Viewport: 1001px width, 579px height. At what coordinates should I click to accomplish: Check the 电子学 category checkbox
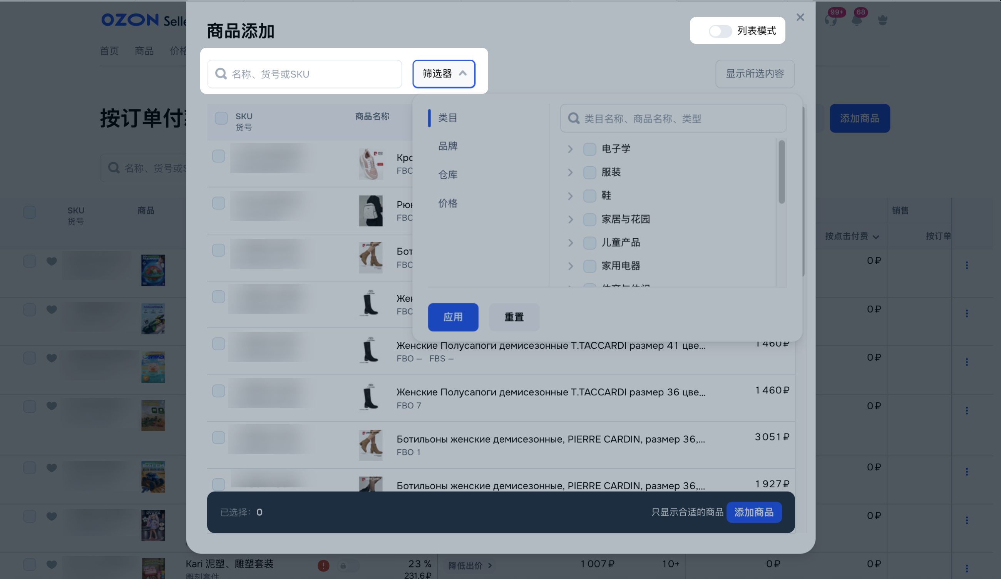click(x=589, y=149)
